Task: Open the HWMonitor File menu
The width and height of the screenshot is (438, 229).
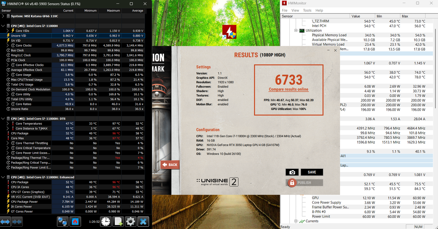Action: [285, 11]
